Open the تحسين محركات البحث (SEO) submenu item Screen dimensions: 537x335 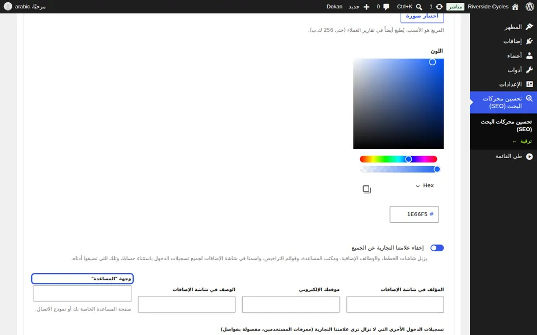coord(506,126)
